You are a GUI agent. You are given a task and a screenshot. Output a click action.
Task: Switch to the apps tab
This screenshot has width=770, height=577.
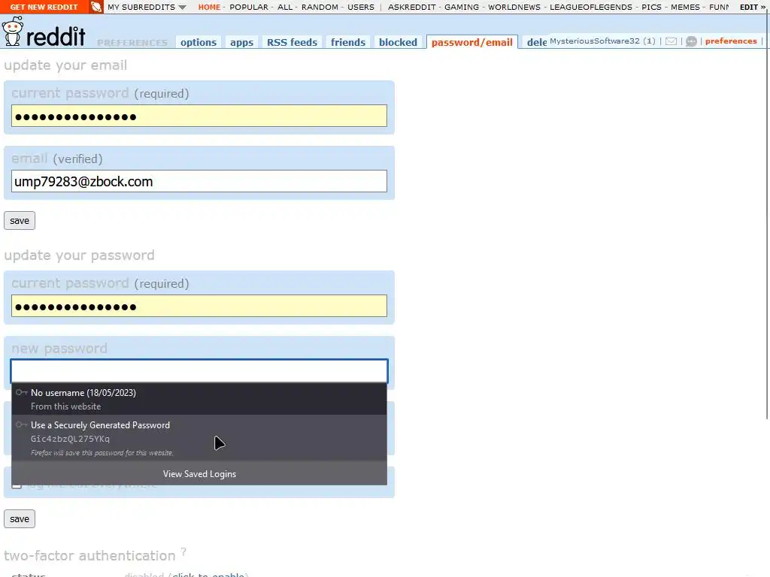tap(241, 42)
